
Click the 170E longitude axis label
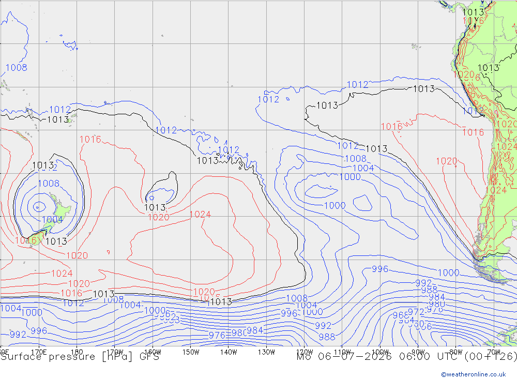[x=39, y=352]
